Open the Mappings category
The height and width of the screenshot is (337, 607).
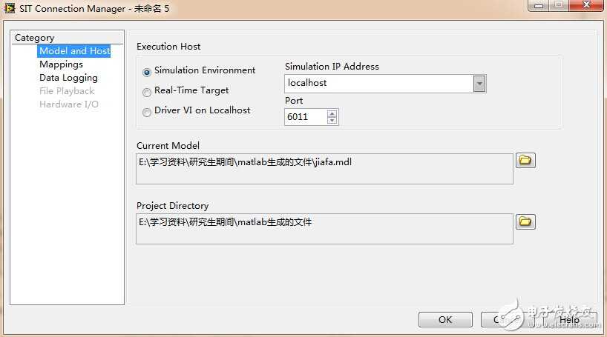pos(61,64)
